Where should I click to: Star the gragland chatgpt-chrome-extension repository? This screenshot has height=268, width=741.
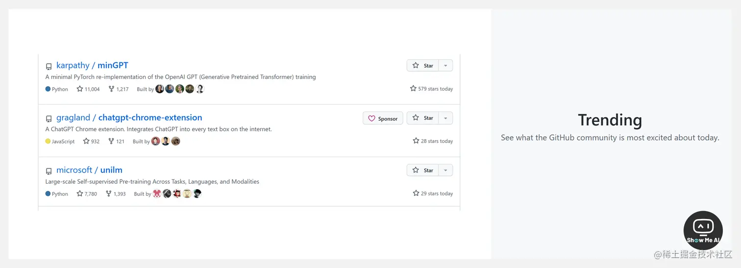422,118
